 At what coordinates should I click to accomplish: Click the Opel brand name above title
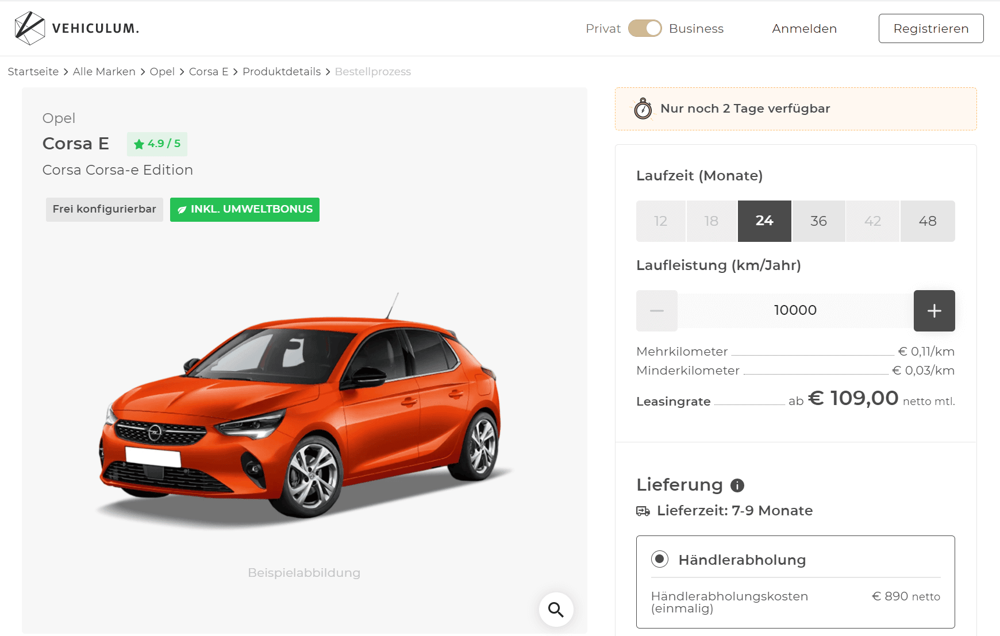[59, 118]
